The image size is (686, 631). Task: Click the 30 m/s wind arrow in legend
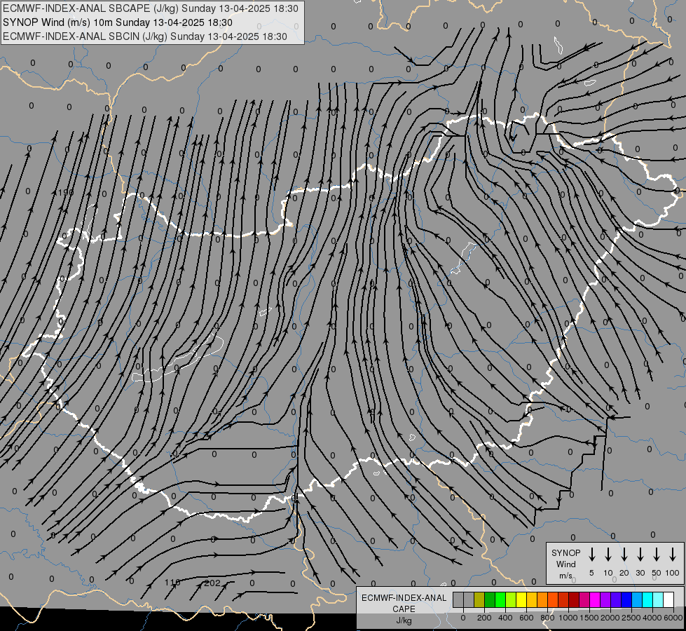(x=640, y=555)
